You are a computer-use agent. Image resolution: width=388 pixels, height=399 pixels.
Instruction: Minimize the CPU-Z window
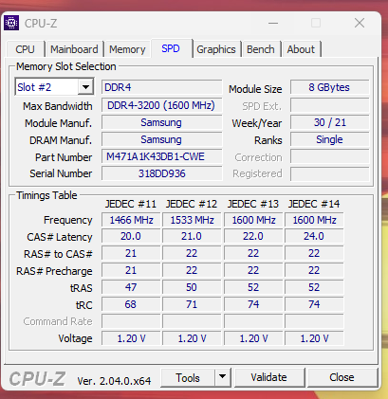(273, 23)
